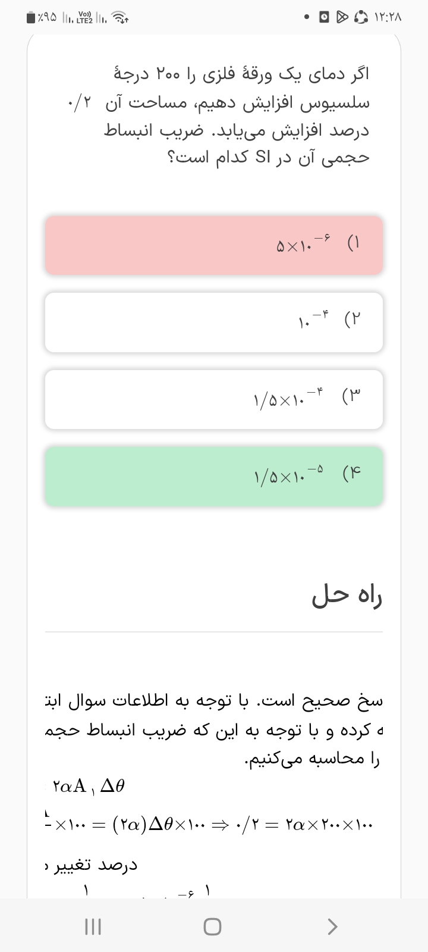The height and width of the screenshot is (952, 428).
Task: Tap the square clock notification icon
Action: 325,18
